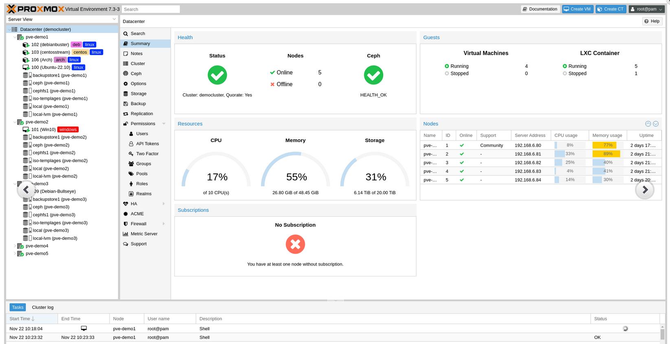Open ACME certificate icon
This screenshot has width=670, height=344.
125,214
